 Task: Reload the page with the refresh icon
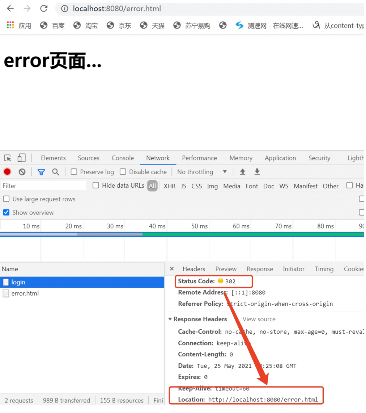tap(44, 8)
